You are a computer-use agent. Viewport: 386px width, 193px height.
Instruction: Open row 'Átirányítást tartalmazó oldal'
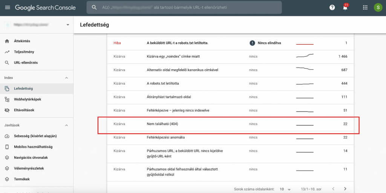click(230, 97)
